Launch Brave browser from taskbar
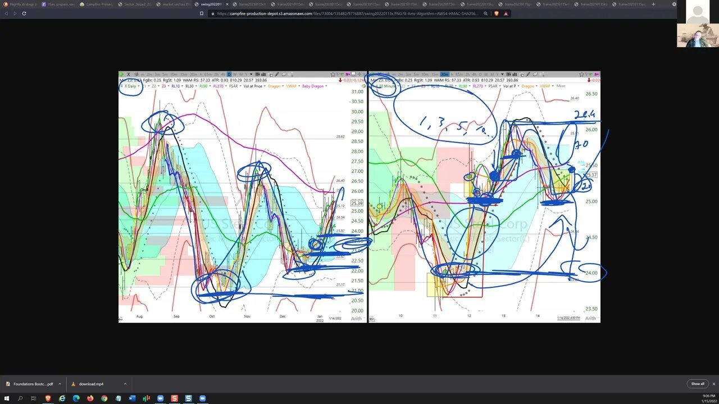 [48, 398]
